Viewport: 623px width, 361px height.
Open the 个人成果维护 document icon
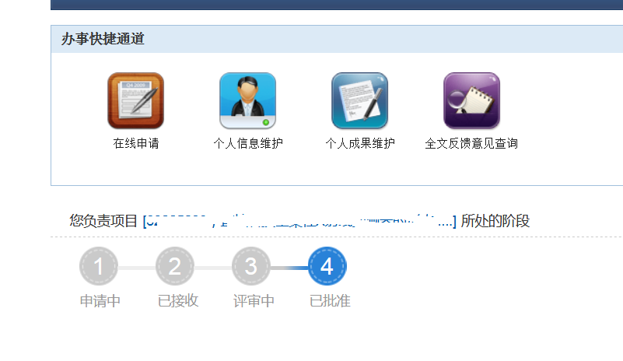(x=360, y=100)
